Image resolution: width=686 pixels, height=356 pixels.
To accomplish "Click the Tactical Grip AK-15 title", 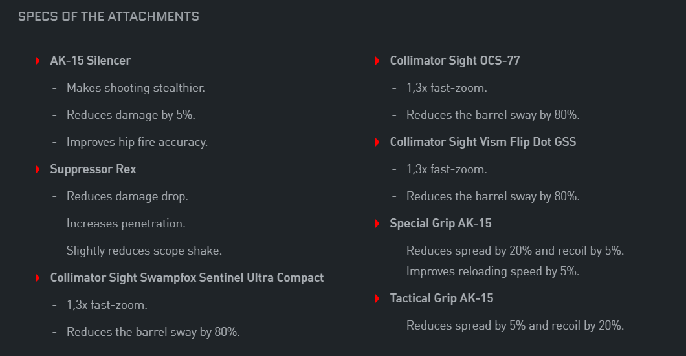I will pos(441,298).
